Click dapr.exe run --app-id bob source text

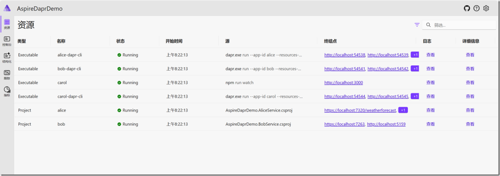coord(264,69)
